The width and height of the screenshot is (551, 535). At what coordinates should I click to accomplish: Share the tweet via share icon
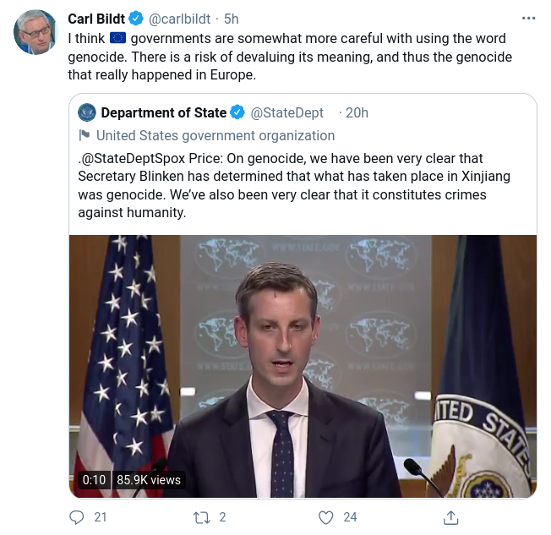451,516
